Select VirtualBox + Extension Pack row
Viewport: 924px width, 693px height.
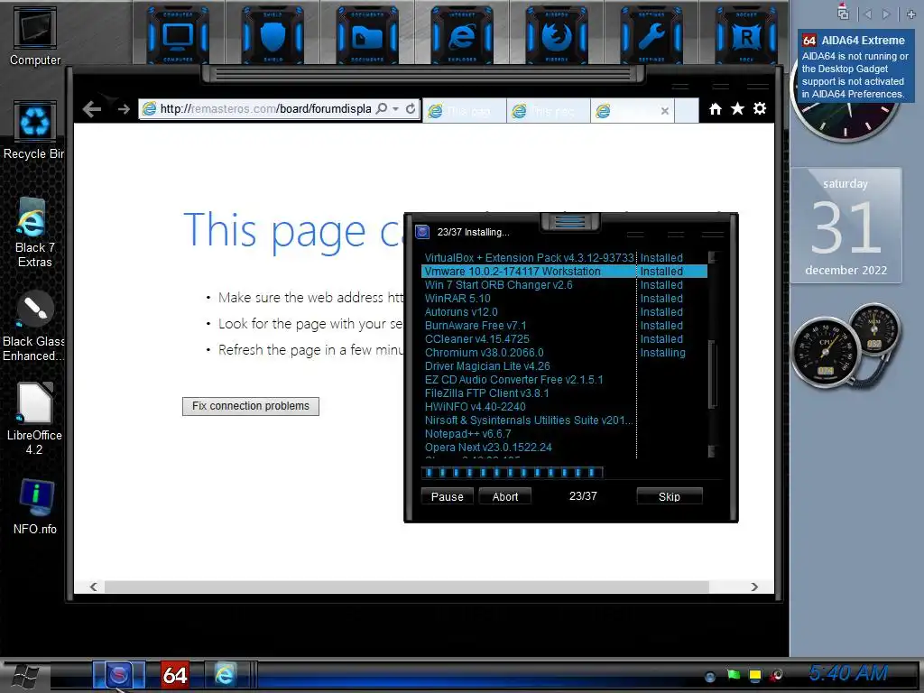pyautogui.click(x=564, y=258)
